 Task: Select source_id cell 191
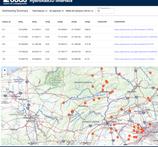[x=4, y=52]
